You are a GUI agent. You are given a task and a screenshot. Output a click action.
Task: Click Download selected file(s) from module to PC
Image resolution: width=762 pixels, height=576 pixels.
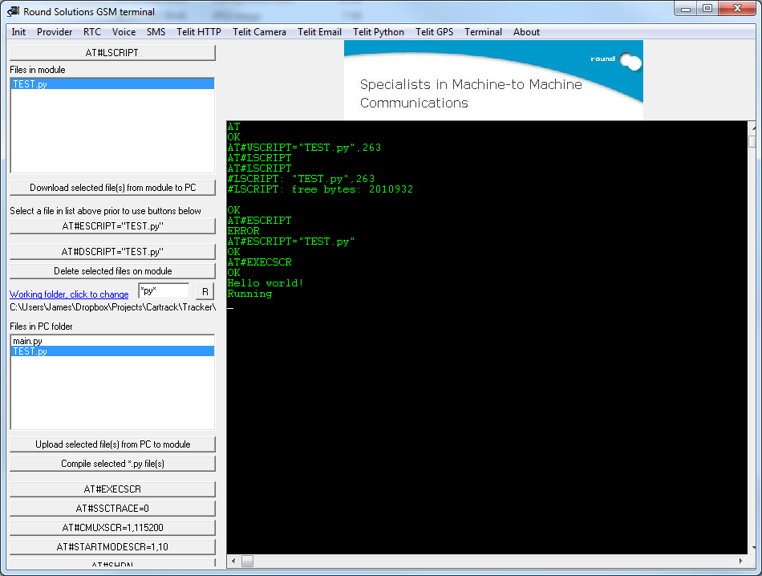112,188
